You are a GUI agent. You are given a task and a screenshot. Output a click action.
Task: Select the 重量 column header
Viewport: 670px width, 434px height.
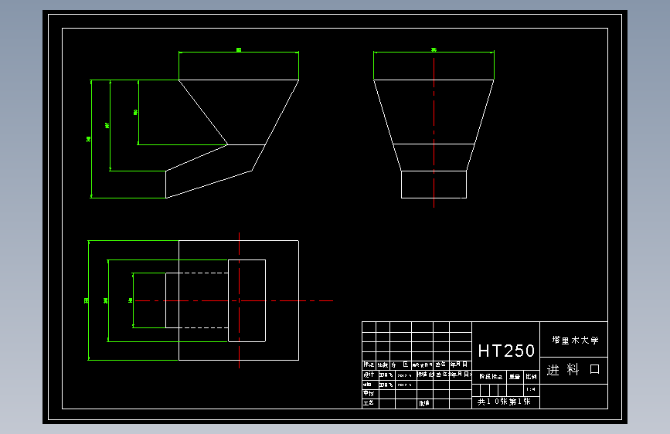click(x=515, y=377)
